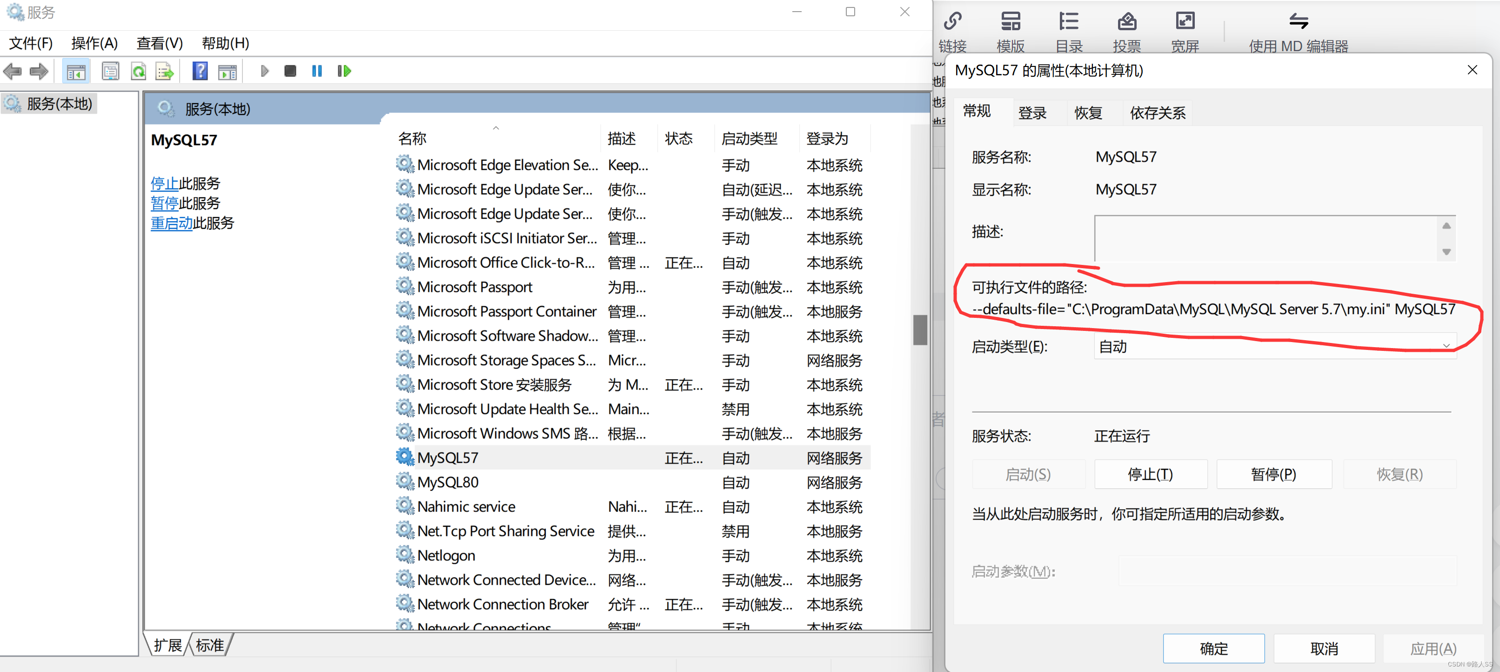Screen dimensions: 1500x672
Task: Click the 重启动 this service link
Action: [171, 223]
